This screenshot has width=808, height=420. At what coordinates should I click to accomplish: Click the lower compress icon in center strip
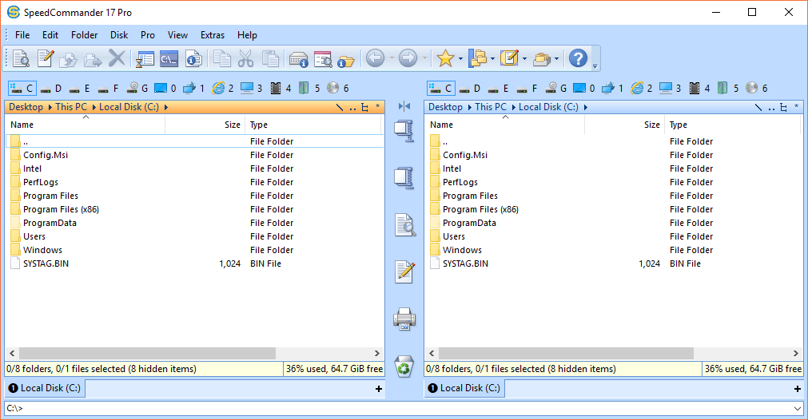click(x=404, y=177)
